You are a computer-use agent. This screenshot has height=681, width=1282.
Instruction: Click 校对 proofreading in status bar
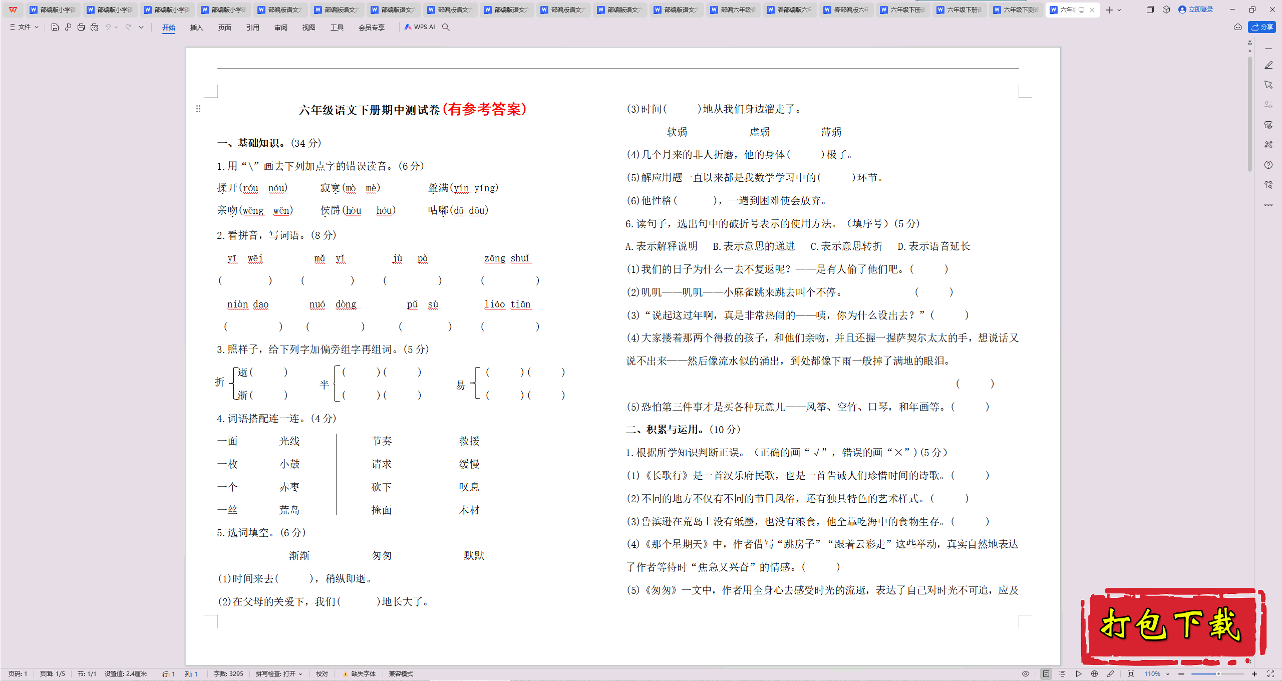pyautogui.click(x=322, y=674)
